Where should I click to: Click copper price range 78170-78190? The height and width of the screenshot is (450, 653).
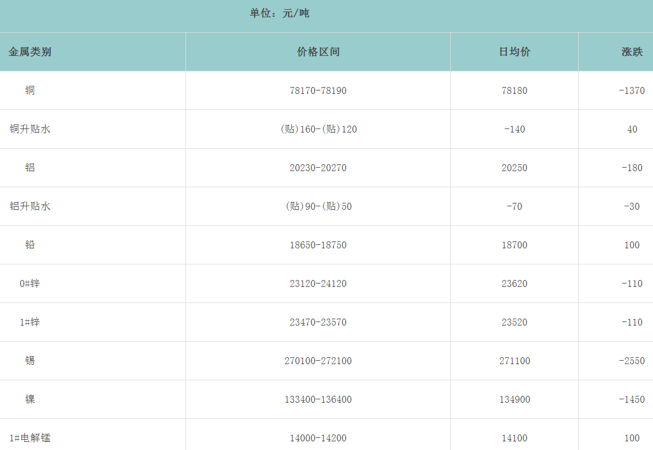[x=318, y=90]
